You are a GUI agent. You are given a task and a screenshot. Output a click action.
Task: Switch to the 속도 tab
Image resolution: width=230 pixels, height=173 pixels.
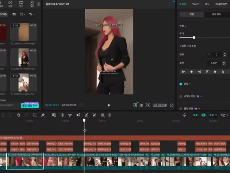207,4
